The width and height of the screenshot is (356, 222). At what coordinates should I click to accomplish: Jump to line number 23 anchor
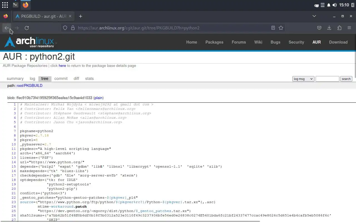tap(14, 202)
